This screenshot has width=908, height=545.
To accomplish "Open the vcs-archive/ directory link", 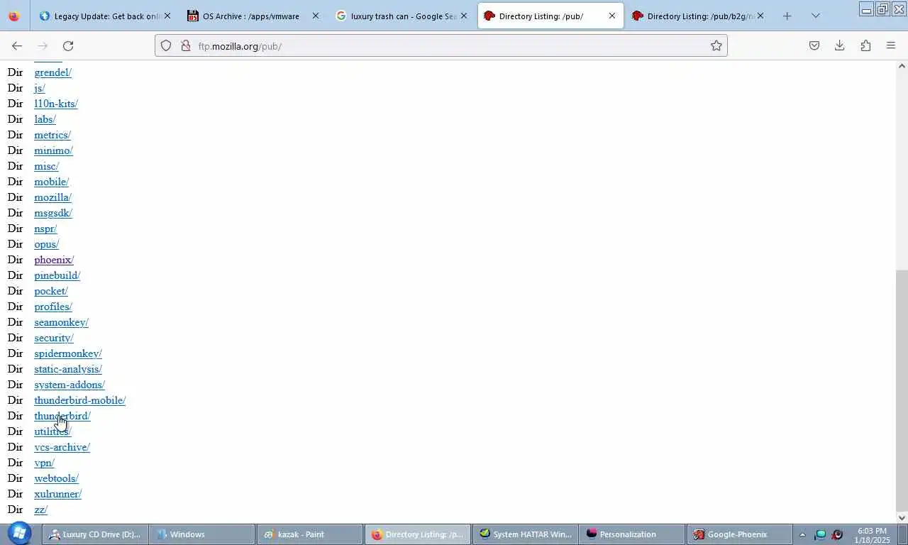I will pyautogui.click(x=62, y=447).
